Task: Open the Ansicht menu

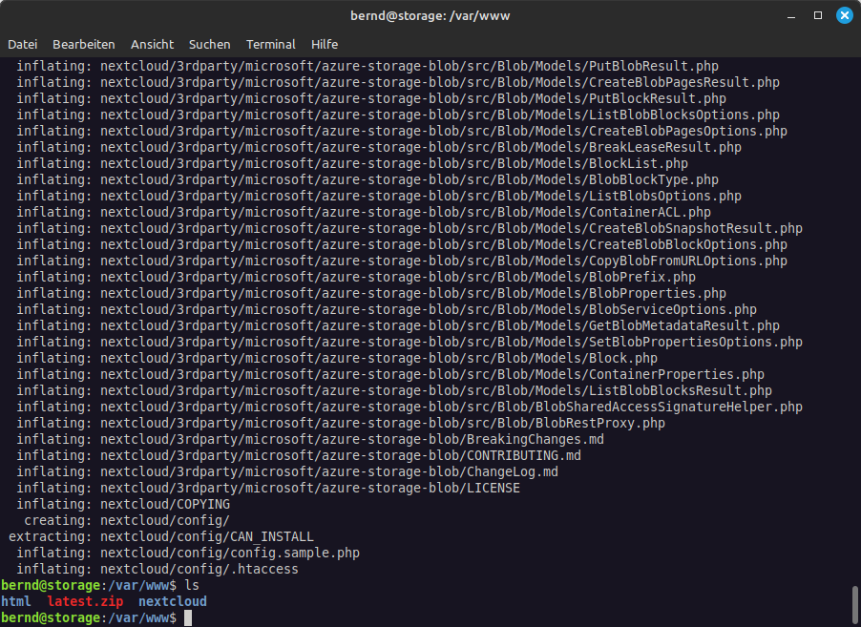Action: point(152,45)
